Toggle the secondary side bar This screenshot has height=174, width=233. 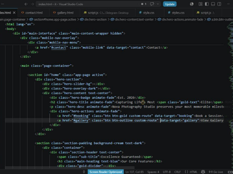click(x=219, y=4)
